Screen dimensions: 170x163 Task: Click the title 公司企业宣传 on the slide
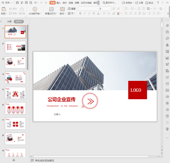tap(62, 99)
